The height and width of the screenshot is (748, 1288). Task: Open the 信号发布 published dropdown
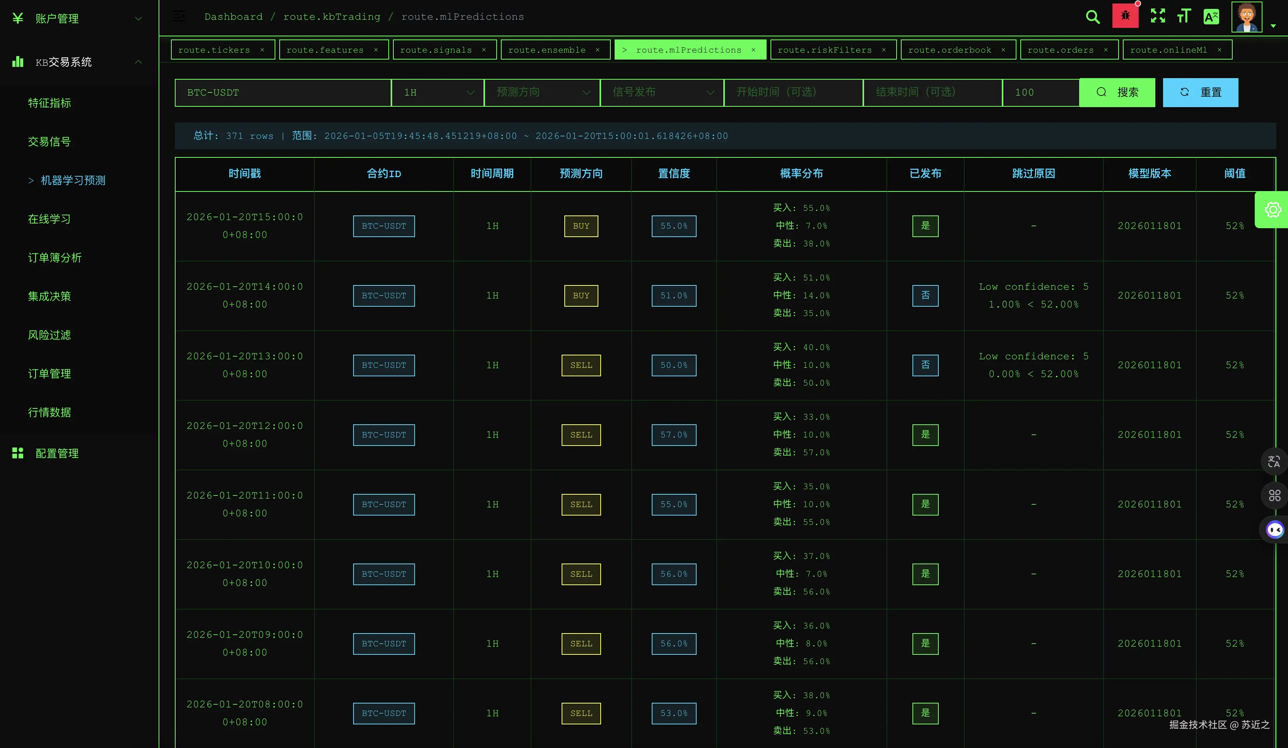pos(662,92)
